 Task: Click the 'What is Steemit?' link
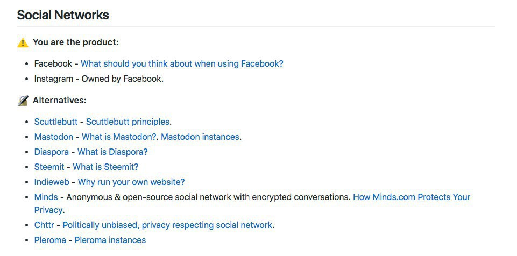(105, 167)
